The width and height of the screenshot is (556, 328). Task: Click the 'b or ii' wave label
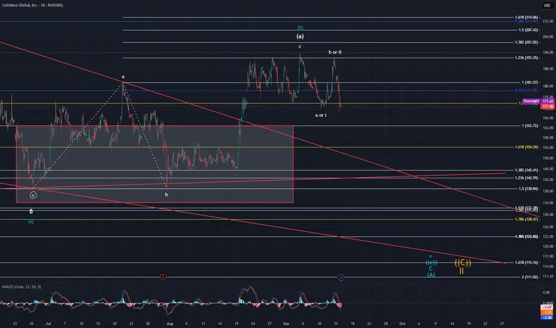335,52
